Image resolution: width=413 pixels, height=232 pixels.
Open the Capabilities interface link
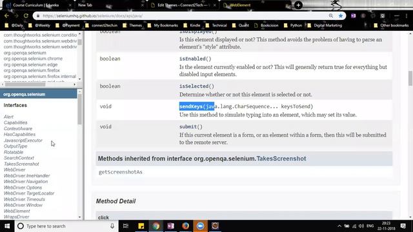(15, 122)
